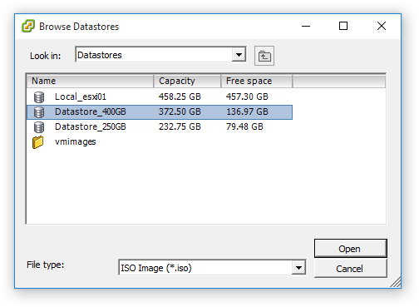Select the Local_esxi01 row name
Screen dimensions: 419x307
pos(81,97)
